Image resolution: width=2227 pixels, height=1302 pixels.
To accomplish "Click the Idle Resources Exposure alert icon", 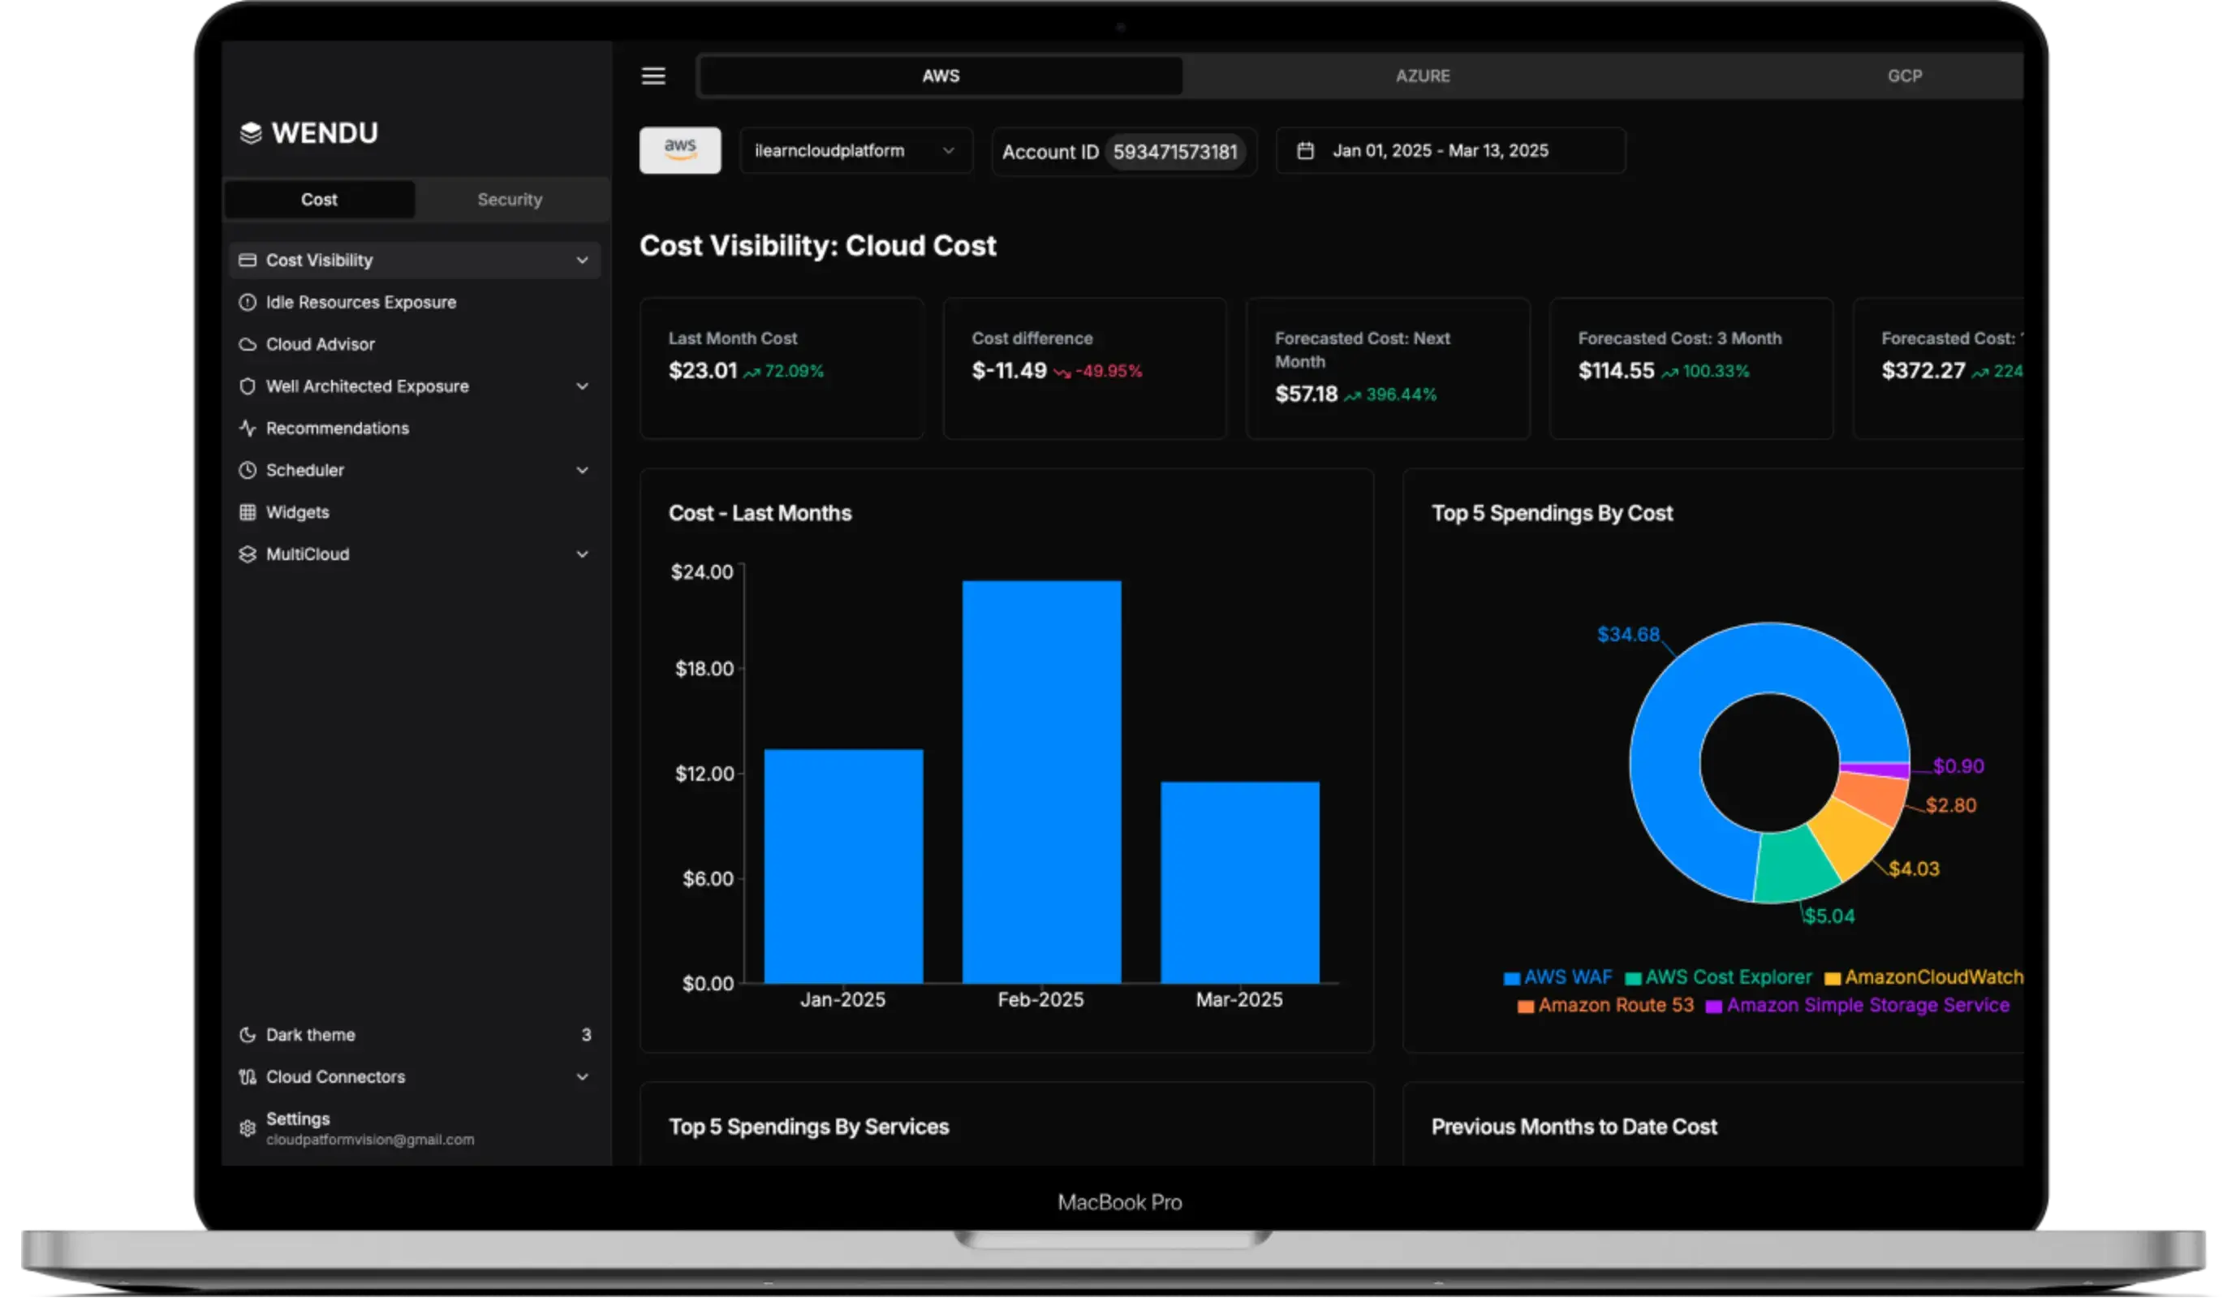I will click(x=248, y=302).
